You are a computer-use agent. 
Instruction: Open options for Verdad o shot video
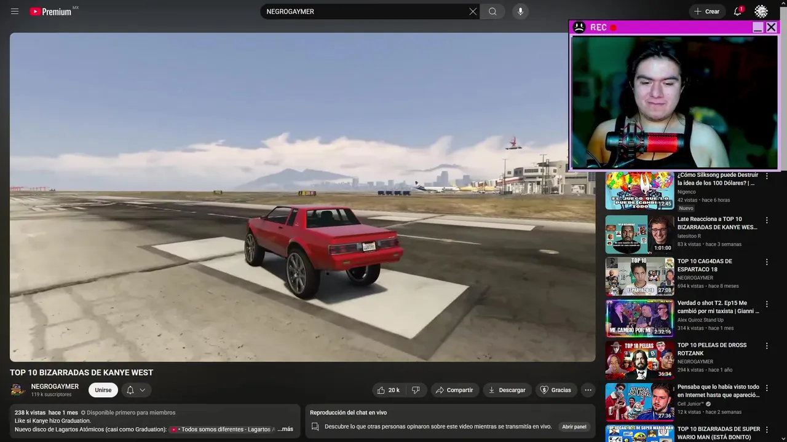point(767,304)
